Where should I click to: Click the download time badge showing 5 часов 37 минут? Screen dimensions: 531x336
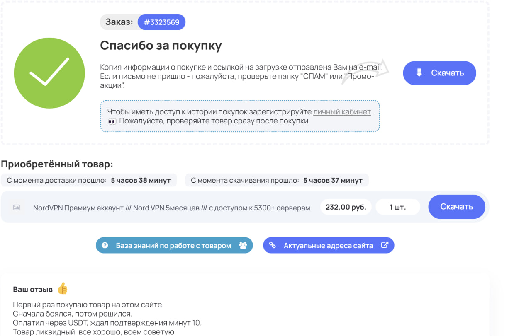277,180
